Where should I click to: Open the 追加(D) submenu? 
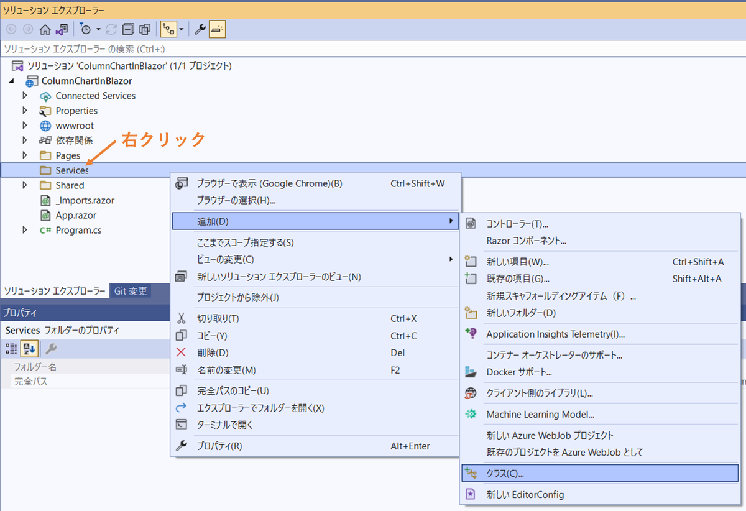pyautogui.click(x=316, y=221)
